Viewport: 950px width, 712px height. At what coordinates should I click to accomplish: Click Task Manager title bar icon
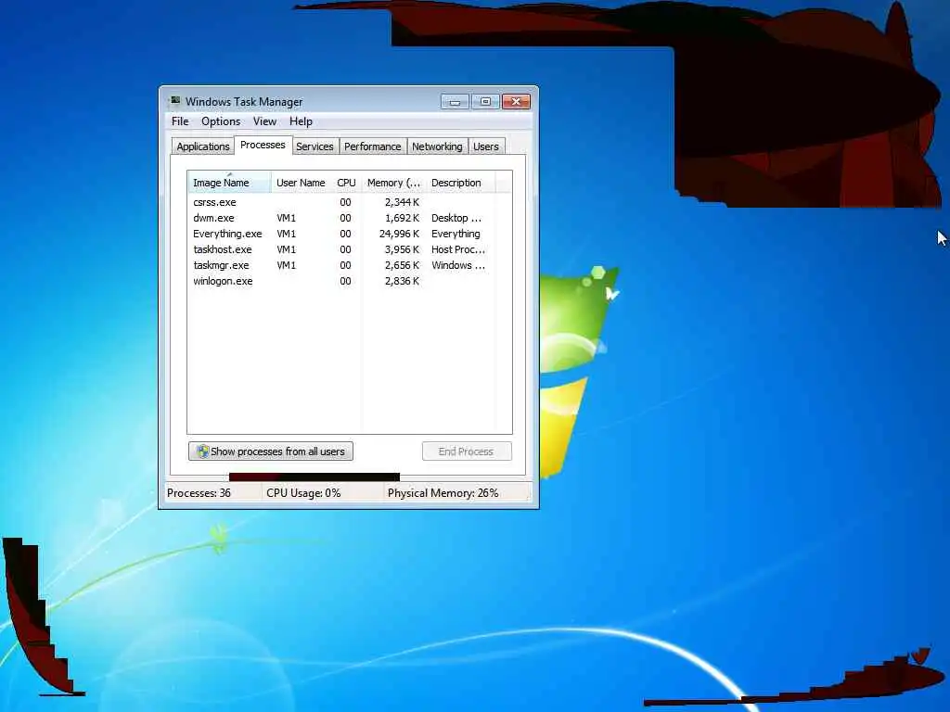pyautogui.click(x=175, y=101)
